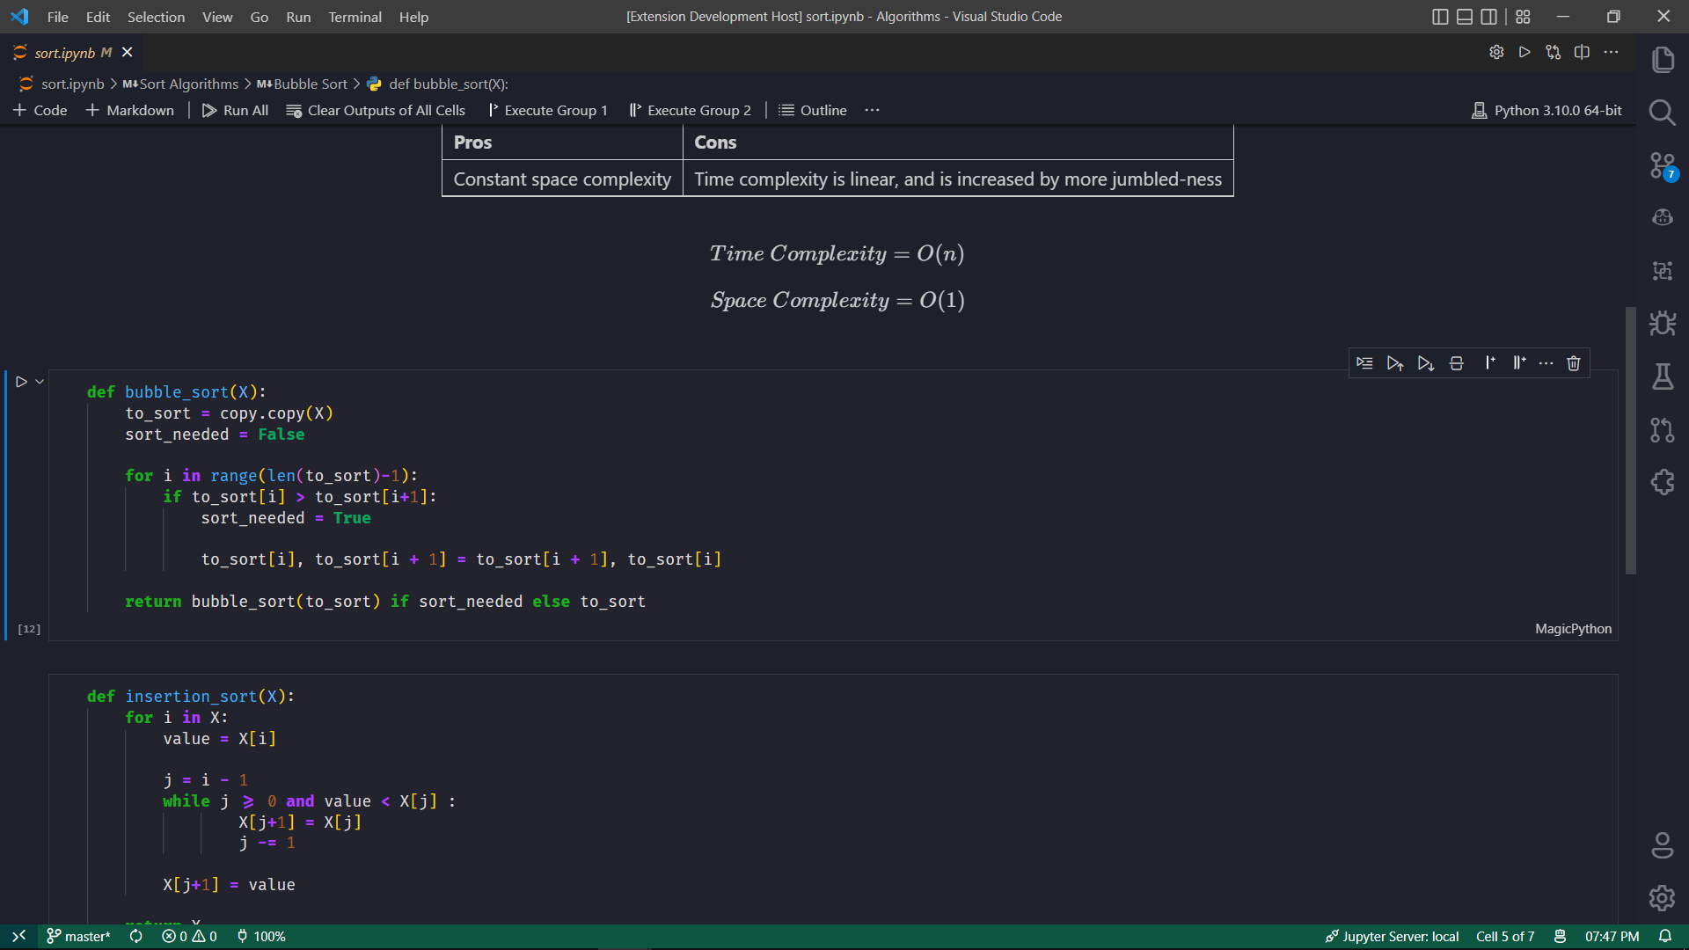Viewport: 1689px width, 950px height.
Task: Open the notebook toolbar overflow menu
Action: (x=872, y=110)
